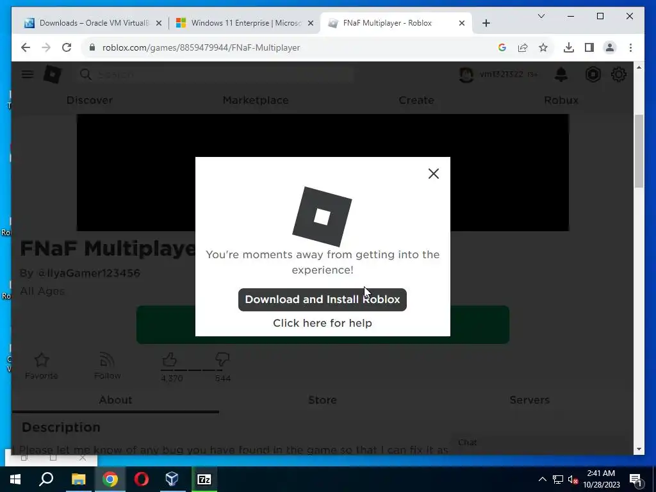The image size is (656, 492).
Task: Open Roblox notifications bell
Action: (561, 74)
